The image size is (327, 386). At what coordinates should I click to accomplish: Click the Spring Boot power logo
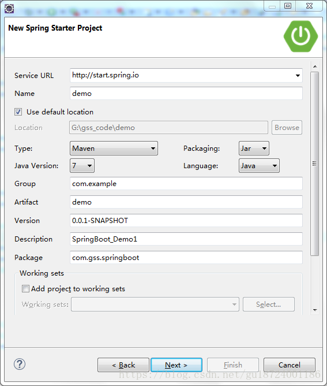pyautogui.click(x=300, y=36)
